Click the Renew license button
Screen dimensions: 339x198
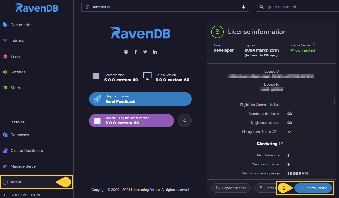coord(313,188)
